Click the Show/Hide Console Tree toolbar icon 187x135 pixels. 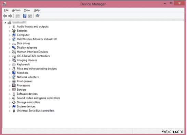(x=17, y=16)
